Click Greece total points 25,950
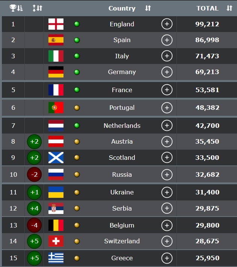237x267 pixels. coord(207,258)
